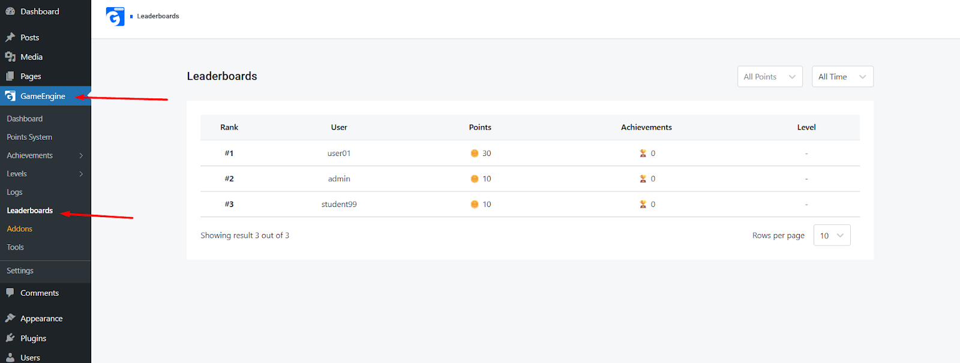Click the Level column header
Screen dimensions: 960x363
(806, 127)
